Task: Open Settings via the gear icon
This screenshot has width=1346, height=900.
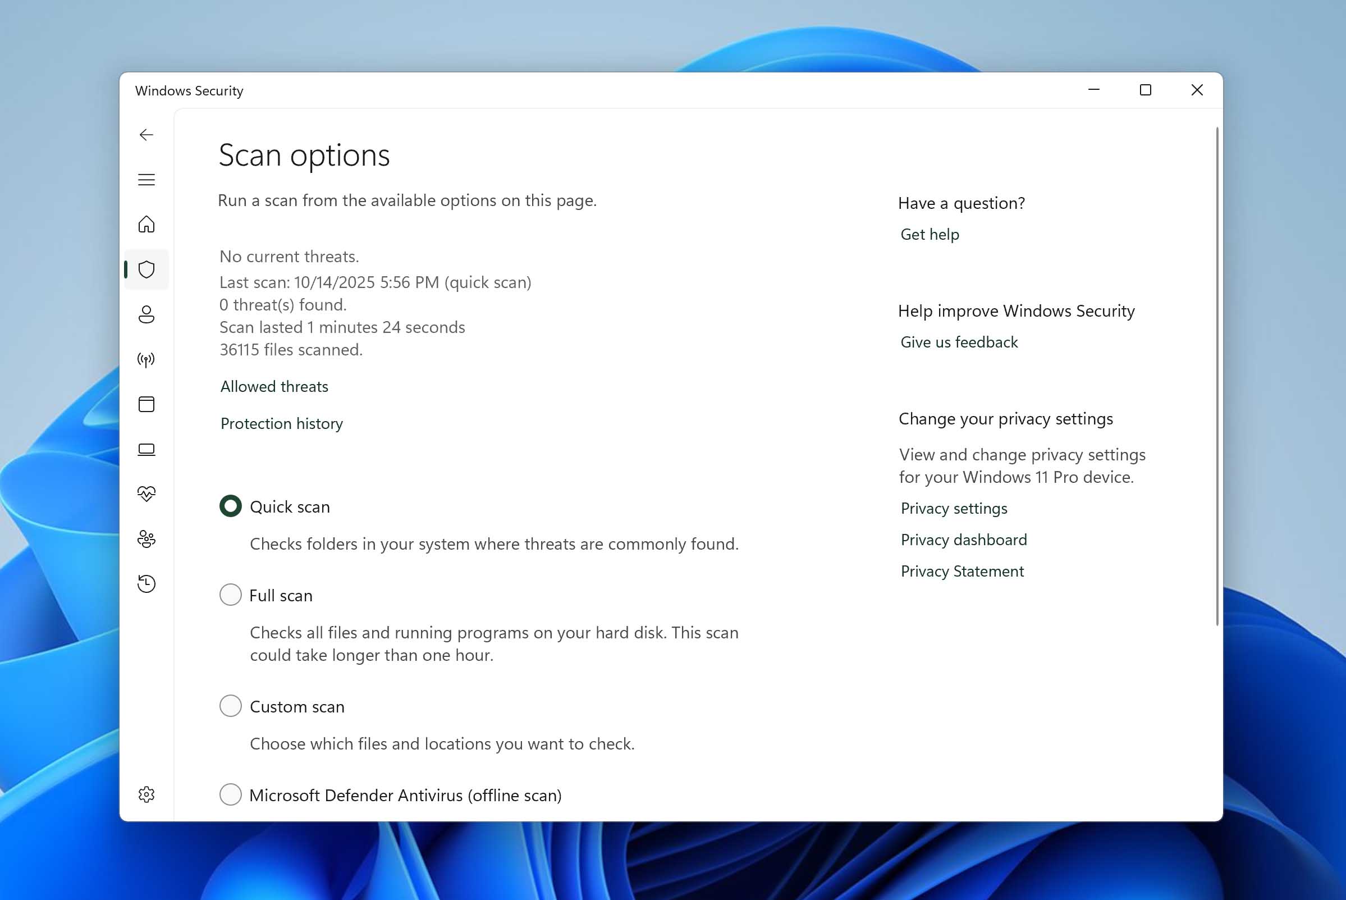Action: coord(147,795)
